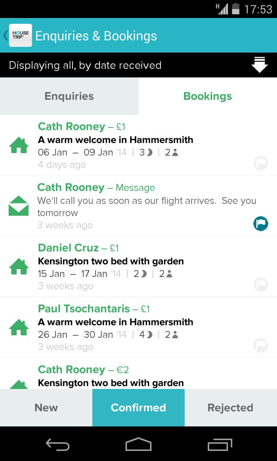Flag Paul Tsochantaris's booking
This screenshot has height=461, width=277.
point(260,345)
